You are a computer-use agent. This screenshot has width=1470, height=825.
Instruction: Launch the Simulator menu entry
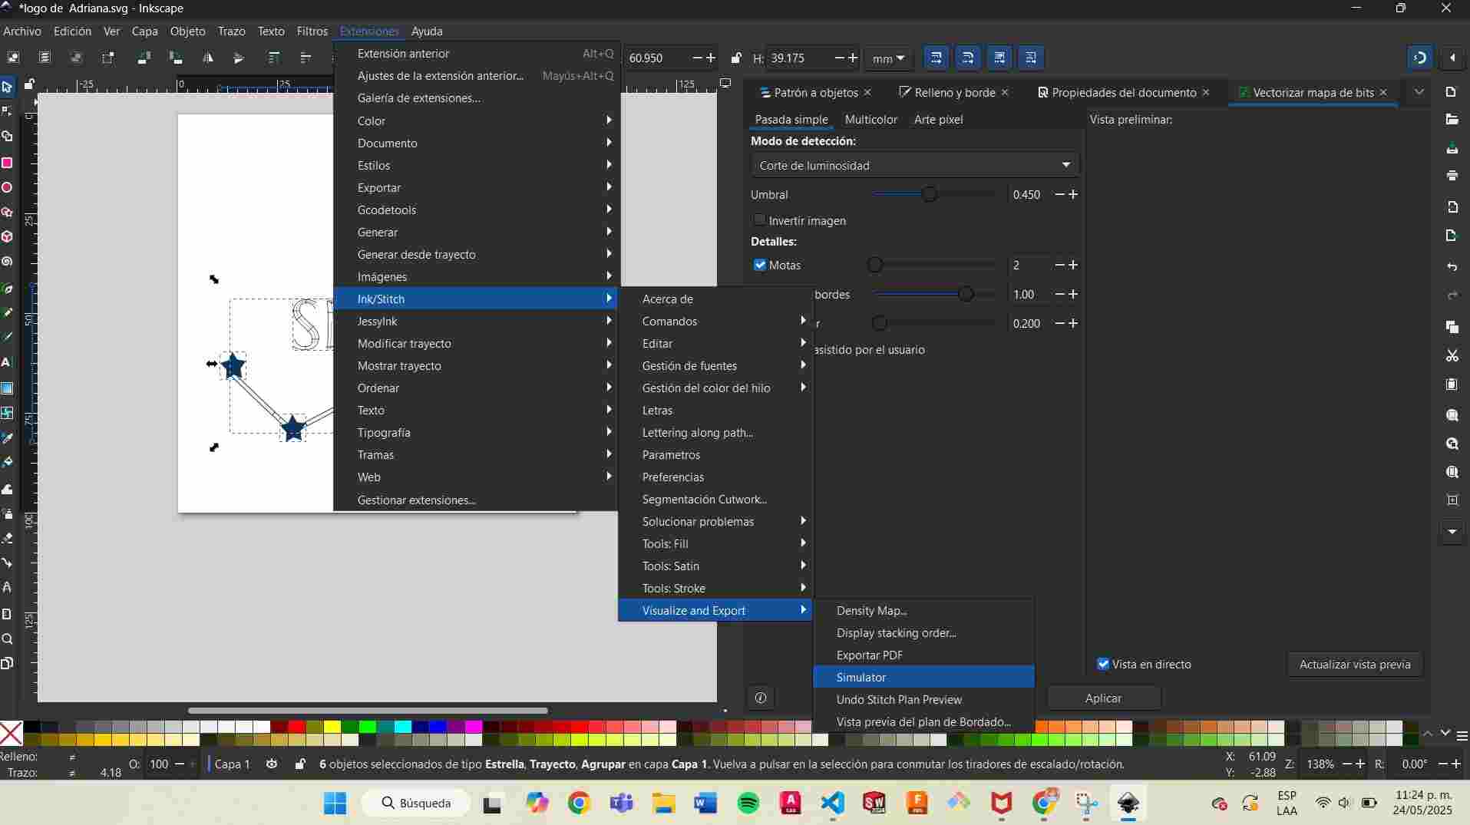(923, 677)
